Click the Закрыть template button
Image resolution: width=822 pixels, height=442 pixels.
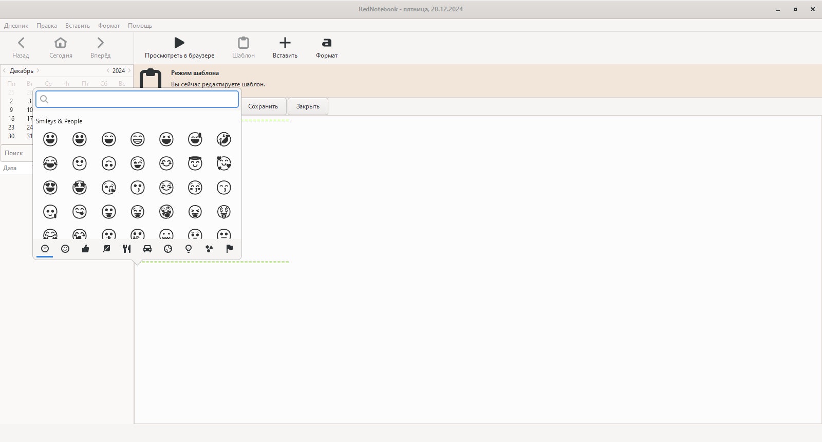(x=308, y=106)
